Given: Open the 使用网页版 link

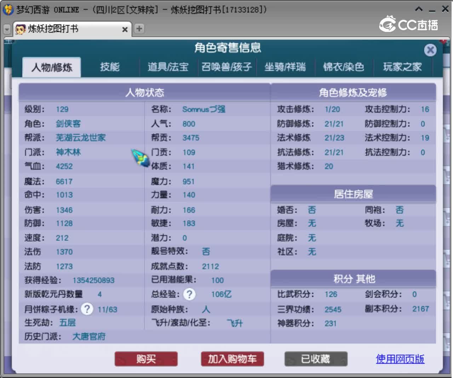Looking at the screenshot, I should click(400, 359).
